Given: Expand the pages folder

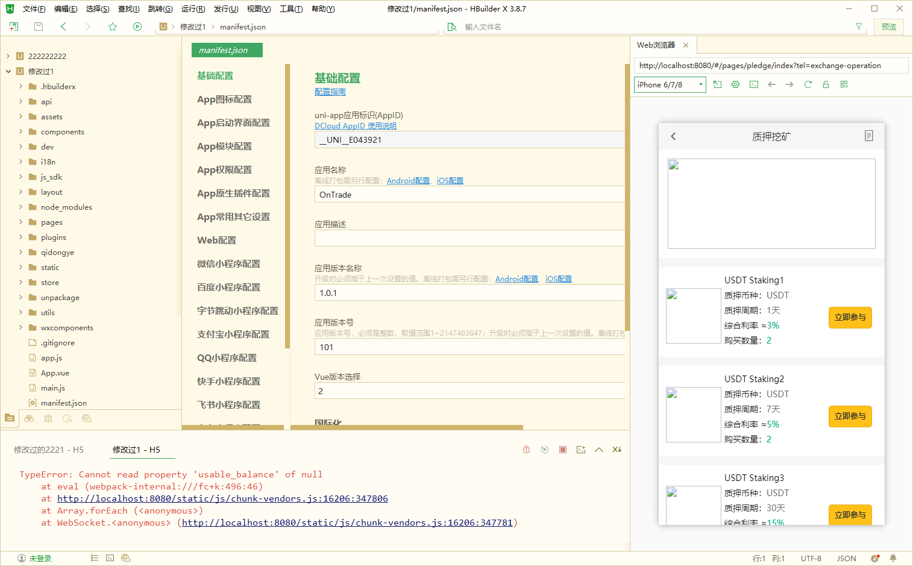Looking at the screenshot, I should click(x=20, y=222).
